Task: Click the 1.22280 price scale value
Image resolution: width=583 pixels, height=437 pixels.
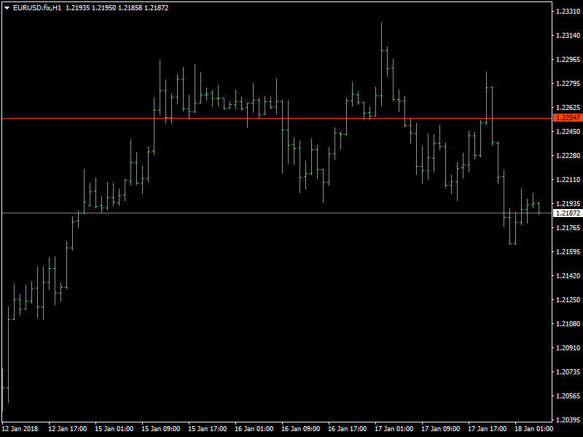Action: click(568, 156)
